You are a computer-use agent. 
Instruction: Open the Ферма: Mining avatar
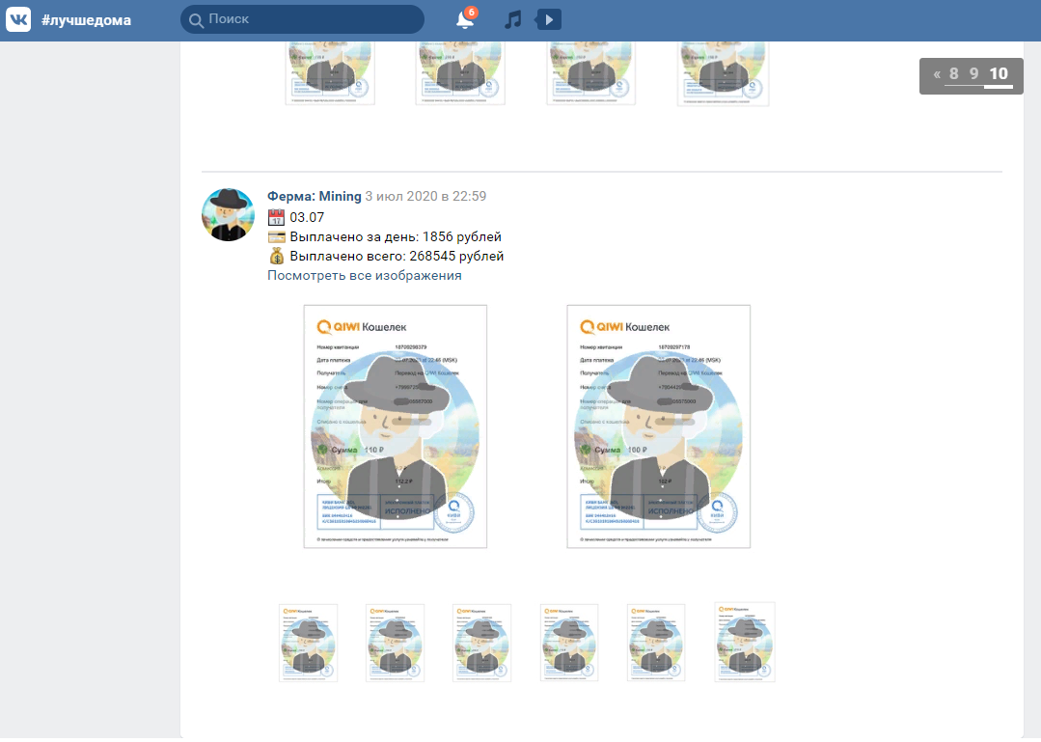[x=229, y=214]
